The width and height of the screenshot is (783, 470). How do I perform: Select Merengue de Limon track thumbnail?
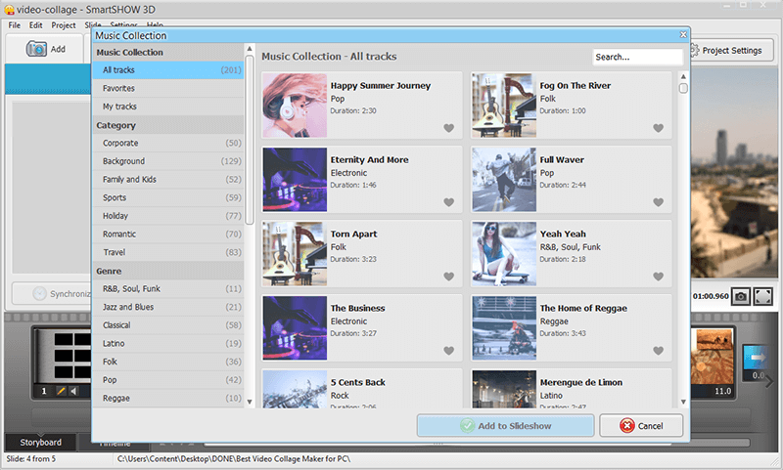(504, 389)
